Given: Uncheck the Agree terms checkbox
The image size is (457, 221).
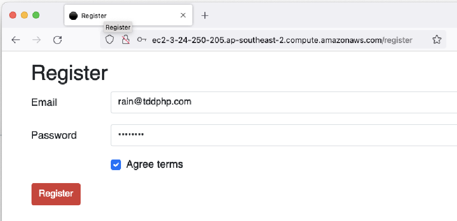Looking at the screenshot, I should click(x=116, y=165).
